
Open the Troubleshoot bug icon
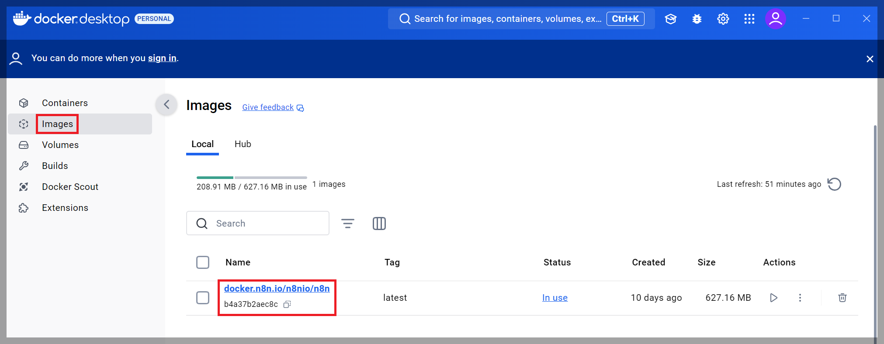(x=697, y=19)
